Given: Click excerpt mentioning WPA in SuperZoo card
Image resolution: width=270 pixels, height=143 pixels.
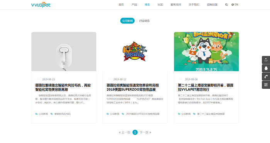Looking at the screenshot, I should (x=135, y=99).
